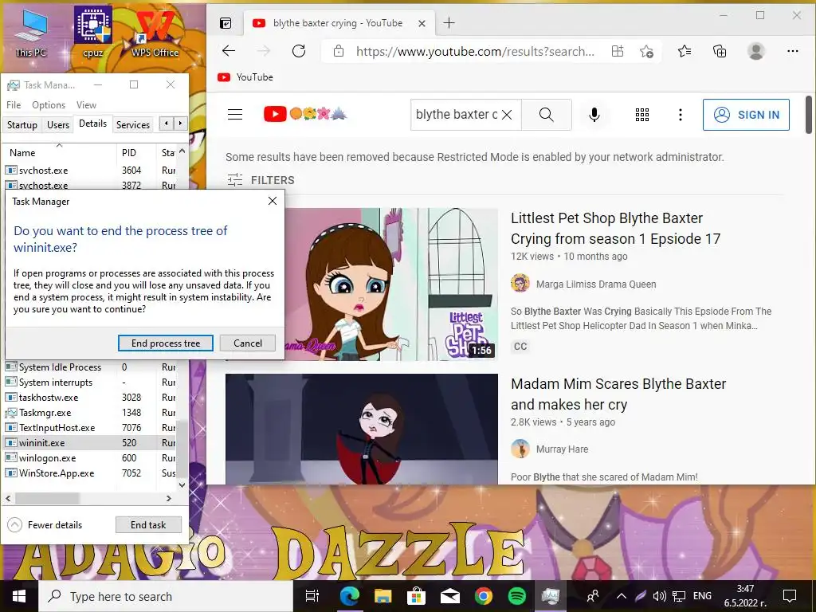
Task: Open YouTube apps grid
Action: point(642,115)
